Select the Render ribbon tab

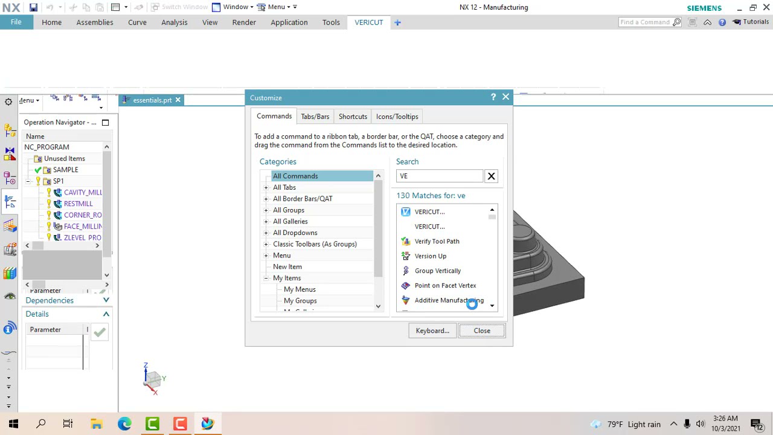pyautogui.click(x=244, y=22)
